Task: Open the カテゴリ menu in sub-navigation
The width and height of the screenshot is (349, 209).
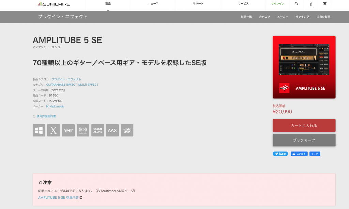Action: (x=264, y=16)
